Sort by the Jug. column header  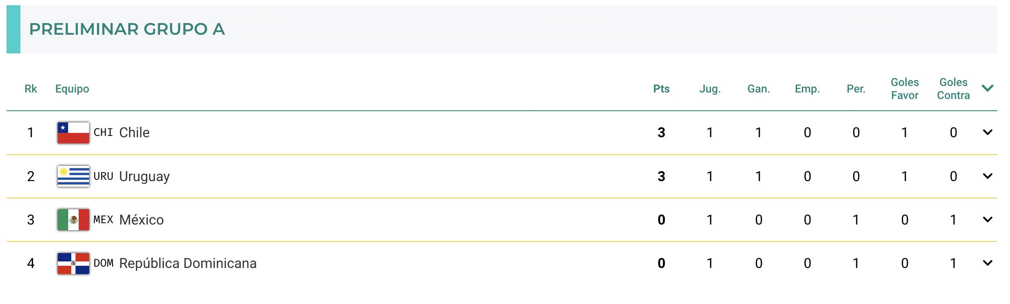710,89
